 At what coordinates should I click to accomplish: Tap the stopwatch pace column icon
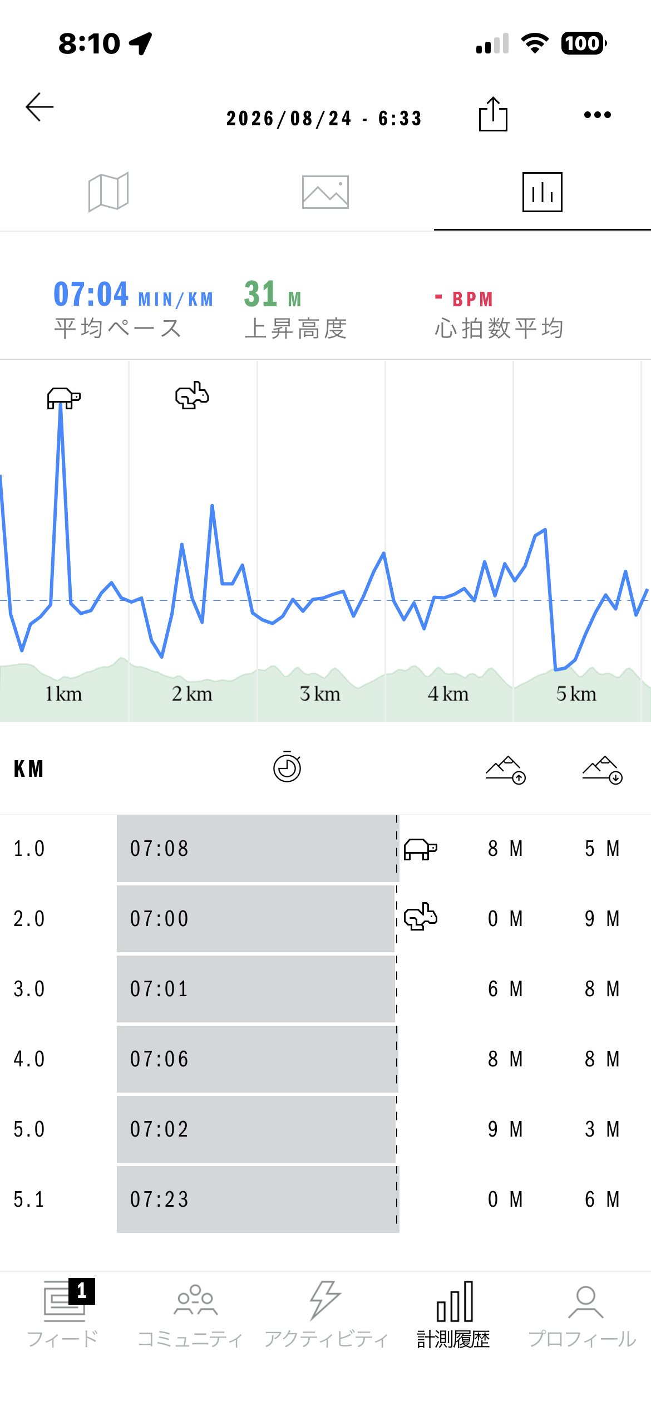click(287, 767)
